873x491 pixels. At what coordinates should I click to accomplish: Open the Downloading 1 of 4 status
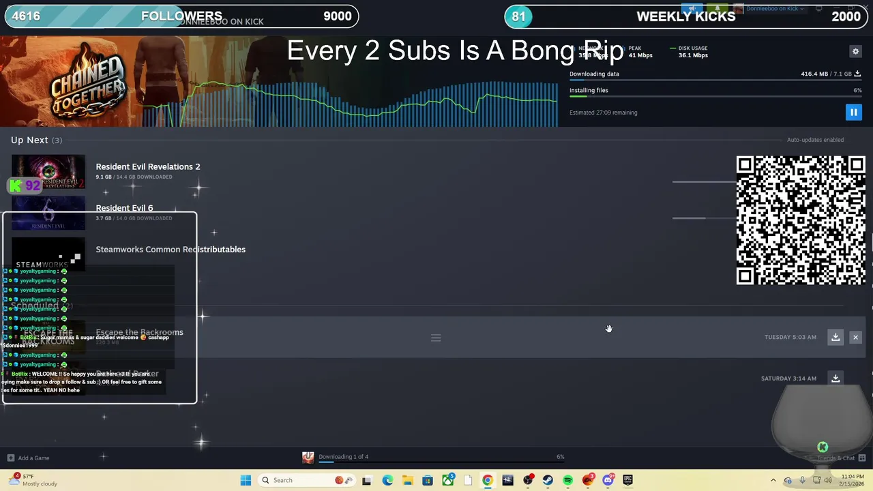[343, 457]
